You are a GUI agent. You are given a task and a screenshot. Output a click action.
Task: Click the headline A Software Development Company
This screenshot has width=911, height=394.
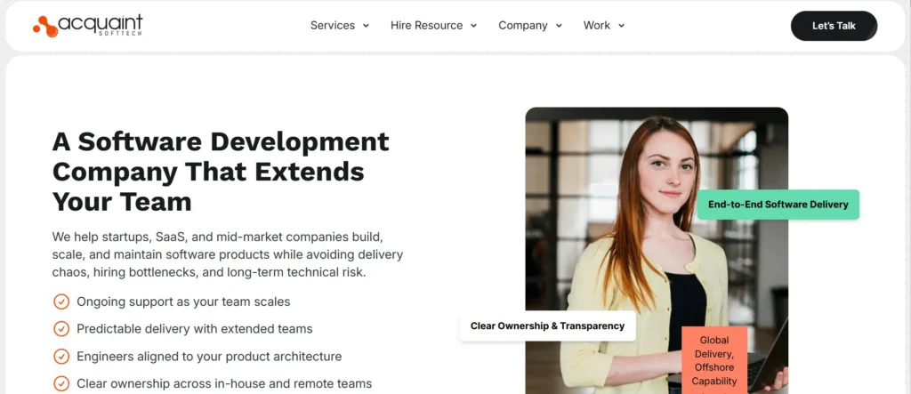point(221,172)
